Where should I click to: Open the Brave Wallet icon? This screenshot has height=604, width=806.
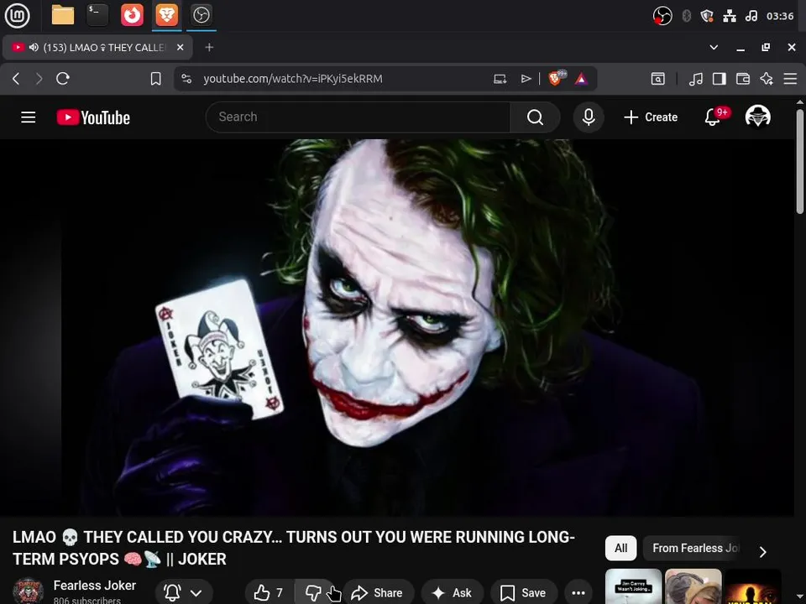point(743,79)
